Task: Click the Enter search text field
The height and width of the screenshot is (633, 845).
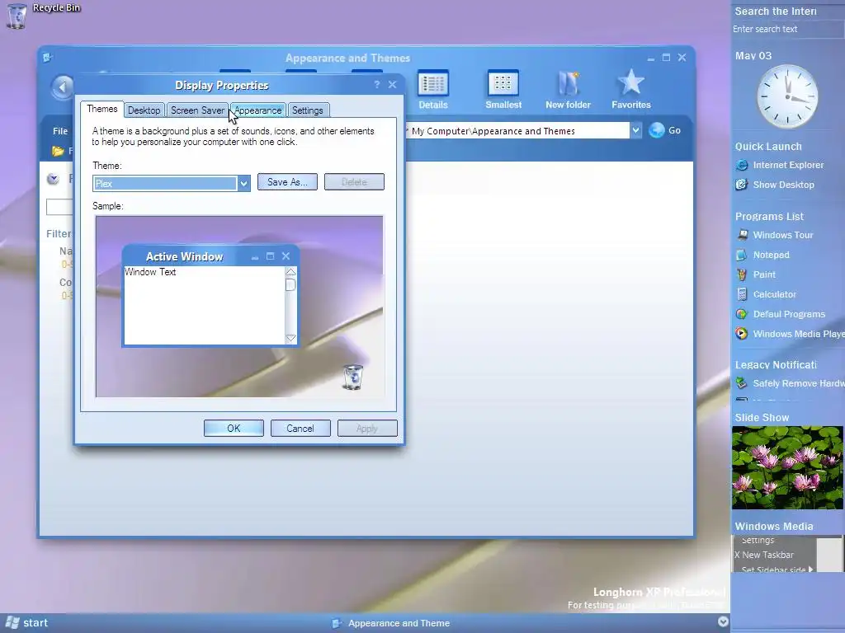Action: click(x=786, y=29)
